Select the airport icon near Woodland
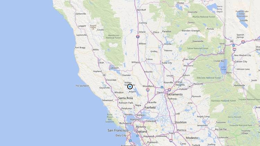Screen dimensions: 260x146 pos(162,87)
